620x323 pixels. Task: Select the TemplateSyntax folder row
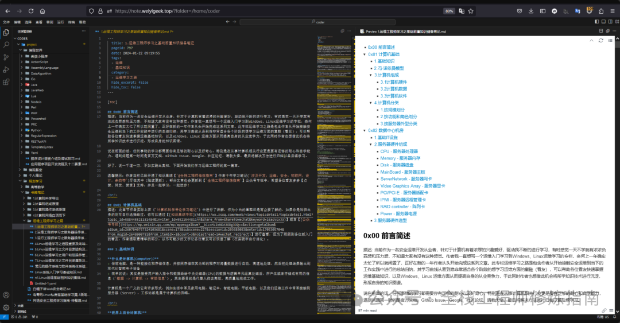pyautogui.click(x=51, y=147)
